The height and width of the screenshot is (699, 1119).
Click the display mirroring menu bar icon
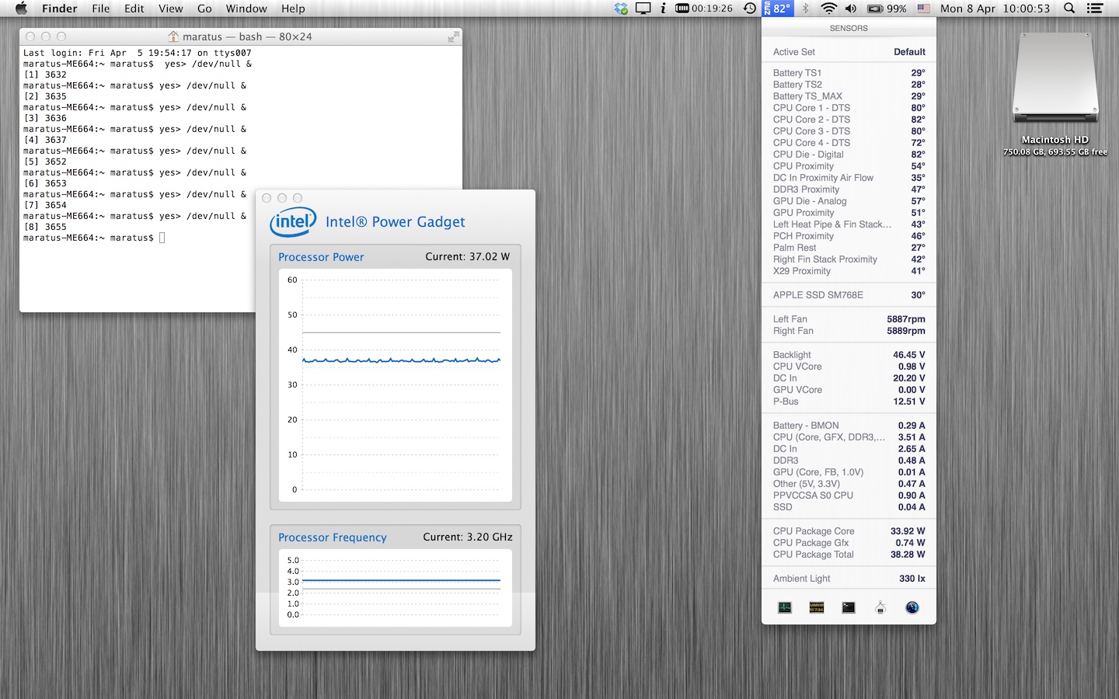pos(643,9)
